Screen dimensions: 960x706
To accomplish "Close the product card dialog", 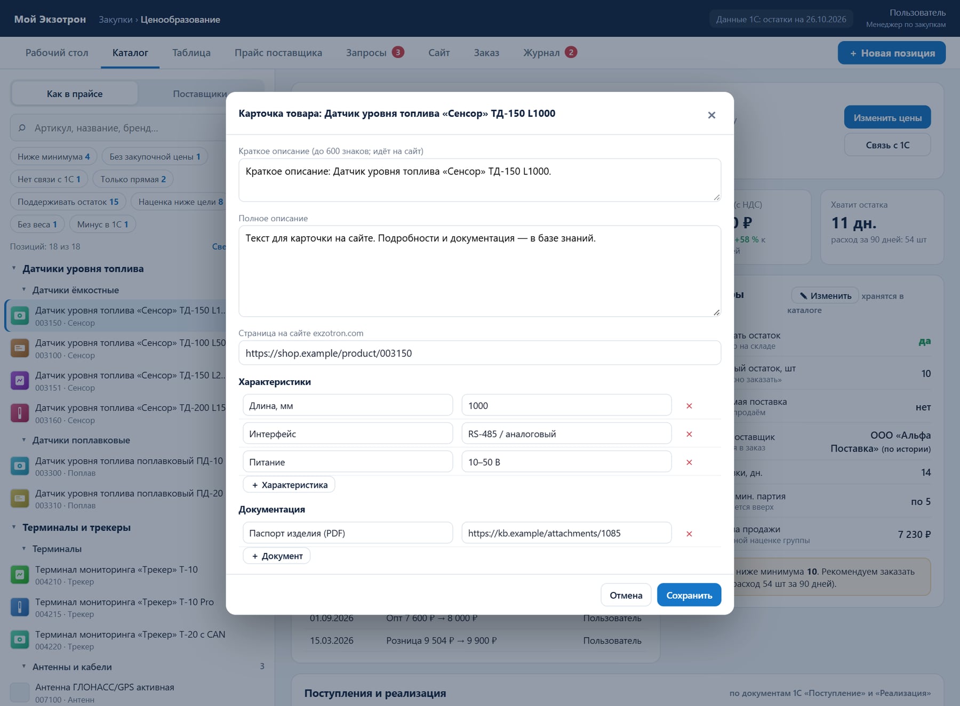I will coord(711,115).
